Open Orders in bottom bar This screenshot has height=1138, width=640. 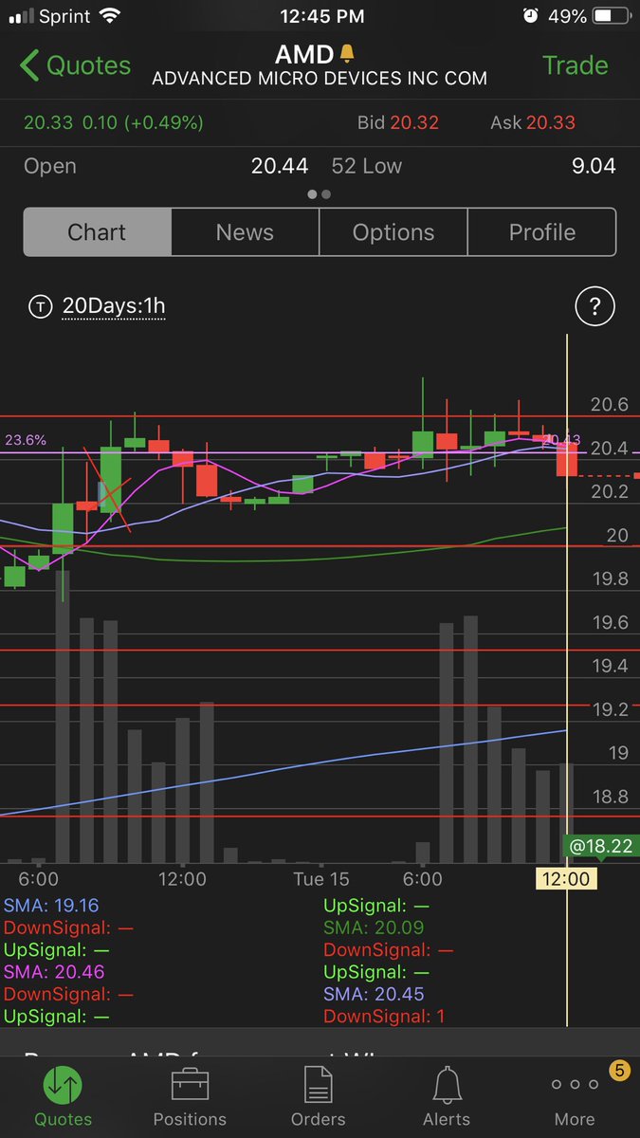pyautogui.click(x=319, y=1096)
